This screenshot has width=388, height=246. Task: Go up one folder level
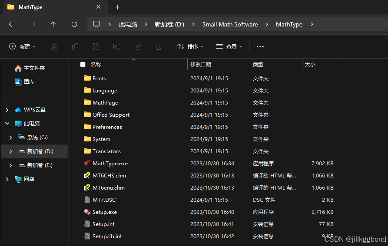[x=53, y=24]
